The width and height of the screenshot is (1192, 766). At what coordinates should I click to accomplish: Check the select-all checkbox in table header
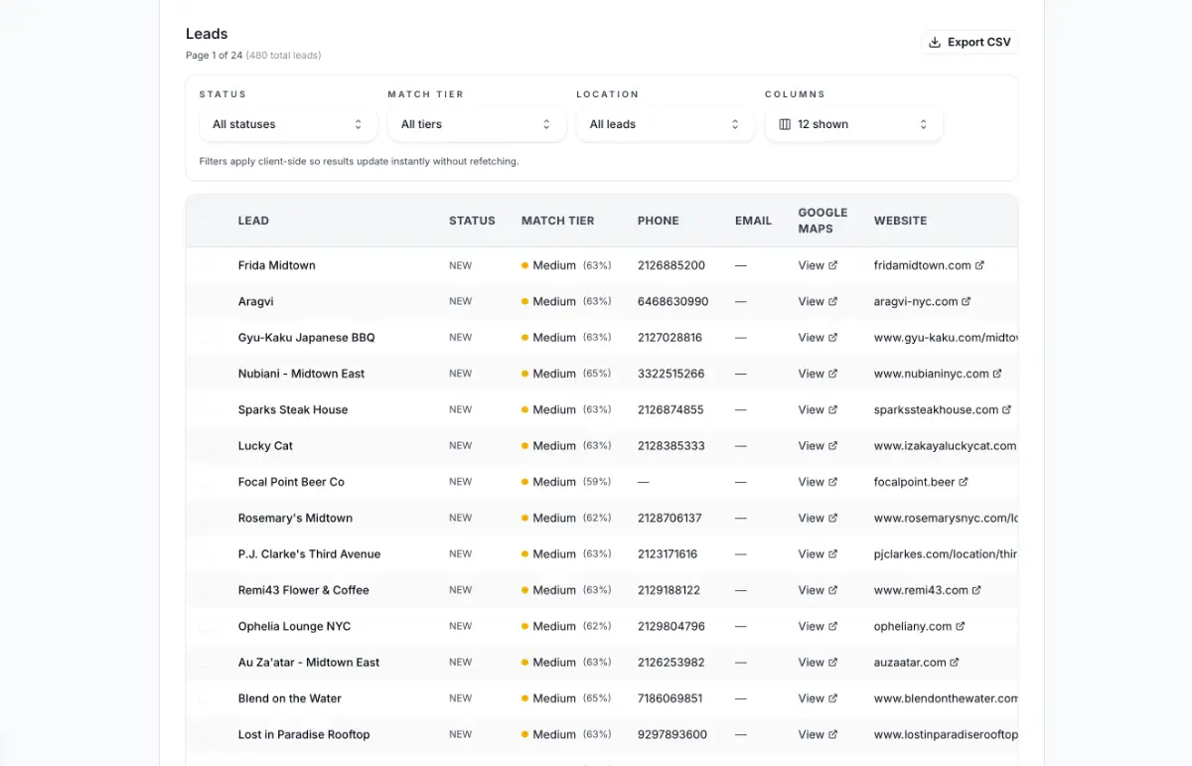[207, 221]
